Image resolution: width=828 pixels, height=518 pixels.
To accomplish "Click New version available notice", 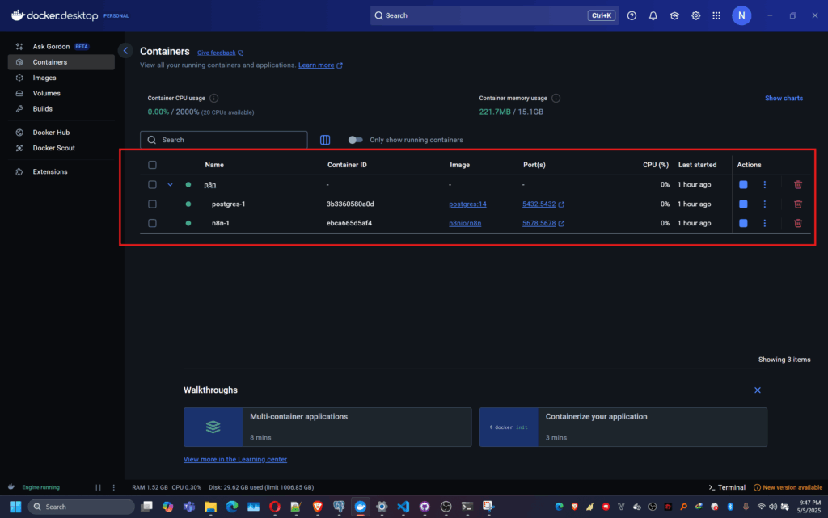I will pos(788,487).
